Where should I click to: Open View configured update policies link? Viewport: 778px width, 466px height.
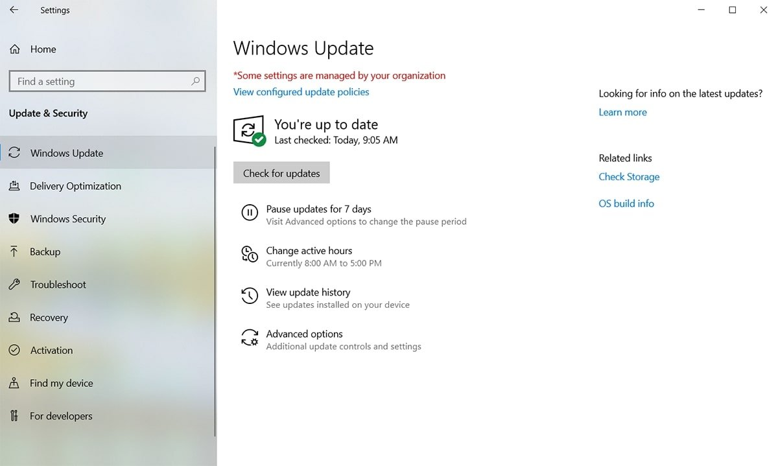[x=301, y=92]
